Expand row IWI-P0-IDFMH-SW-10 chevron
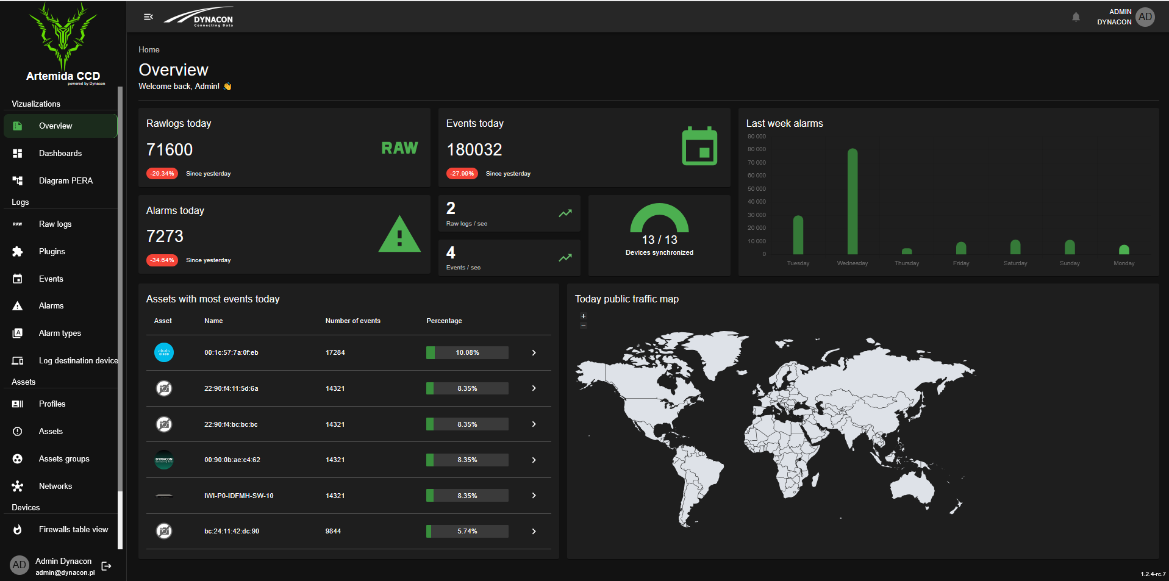 tap(534, 496)
